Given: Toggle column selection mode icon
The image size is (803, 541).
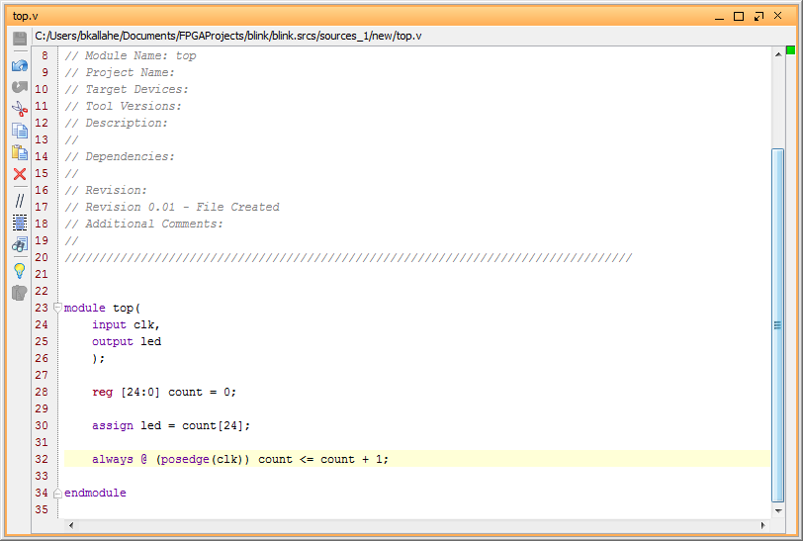Looking at the screenshot, I should pos(20,223).
